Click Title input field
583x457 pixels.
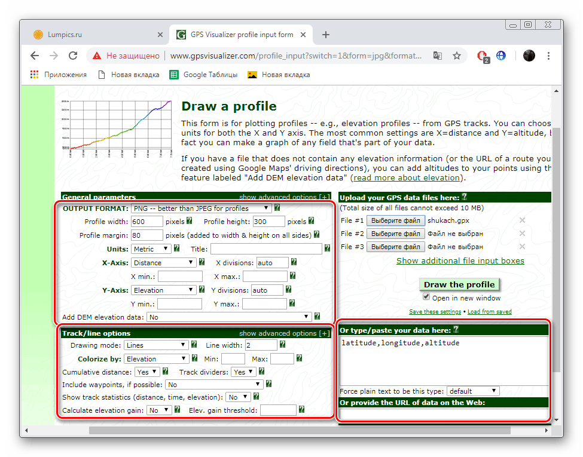point(266,249)
